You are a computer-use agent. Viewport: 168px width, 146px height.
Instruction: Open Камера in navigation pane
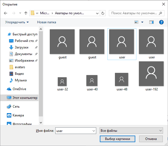(x=15, y=115)
